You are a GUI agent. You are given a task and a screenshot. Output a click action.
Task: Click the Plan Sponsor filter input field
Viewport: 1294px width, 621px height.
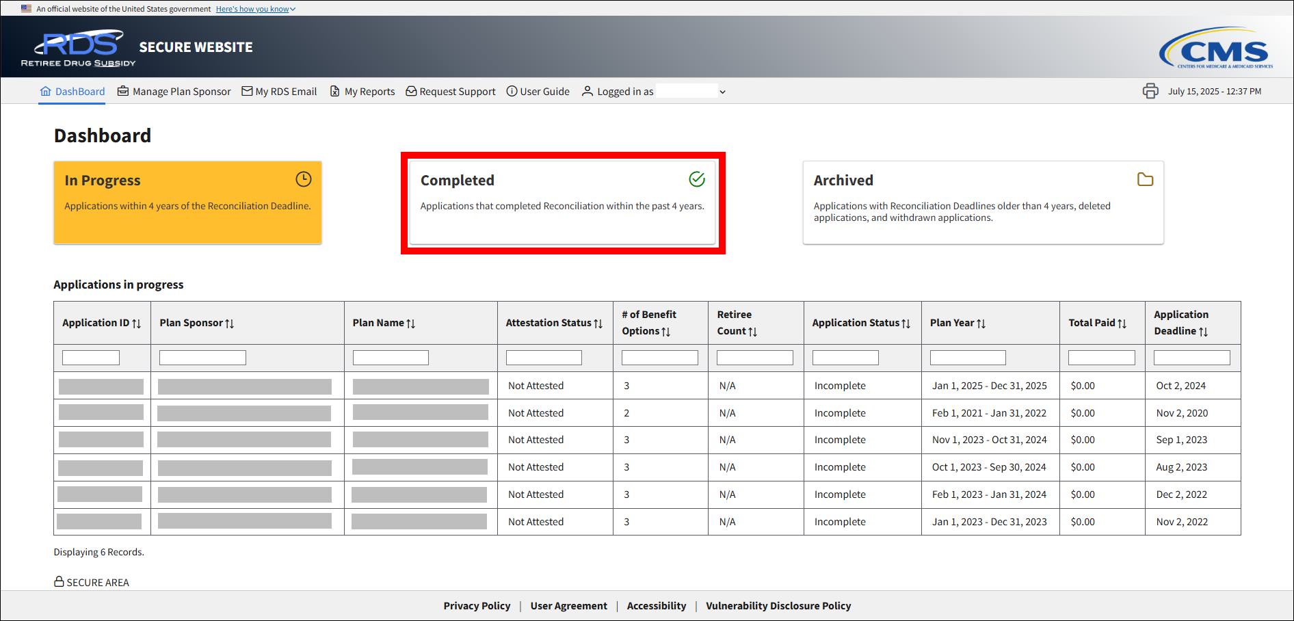click(202, 358)
